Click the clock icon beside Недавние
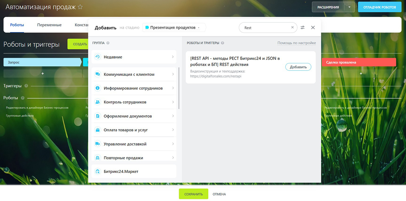 click(98, 57)
